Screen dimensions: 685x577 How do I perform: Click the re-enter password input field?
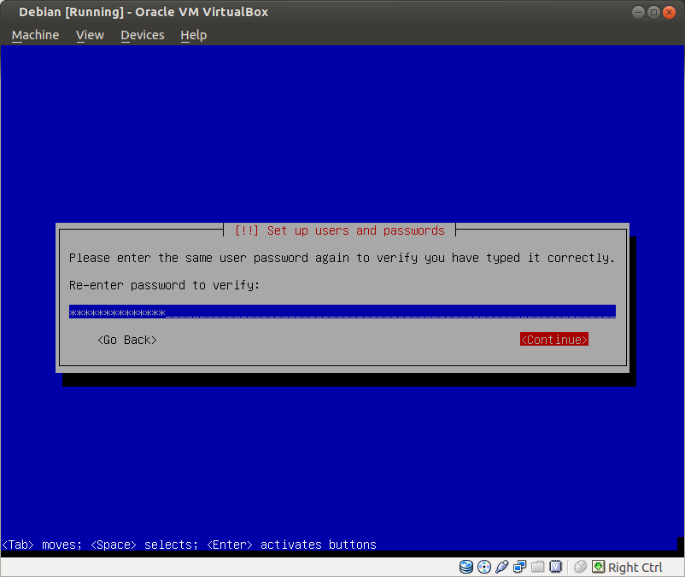coord(342,312)
